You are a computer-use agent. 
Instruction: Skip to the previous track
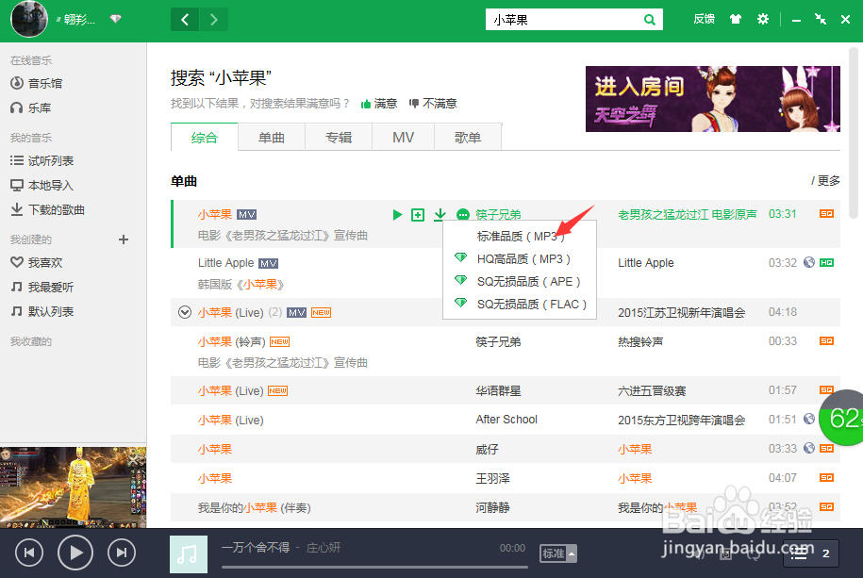(29, 553)
